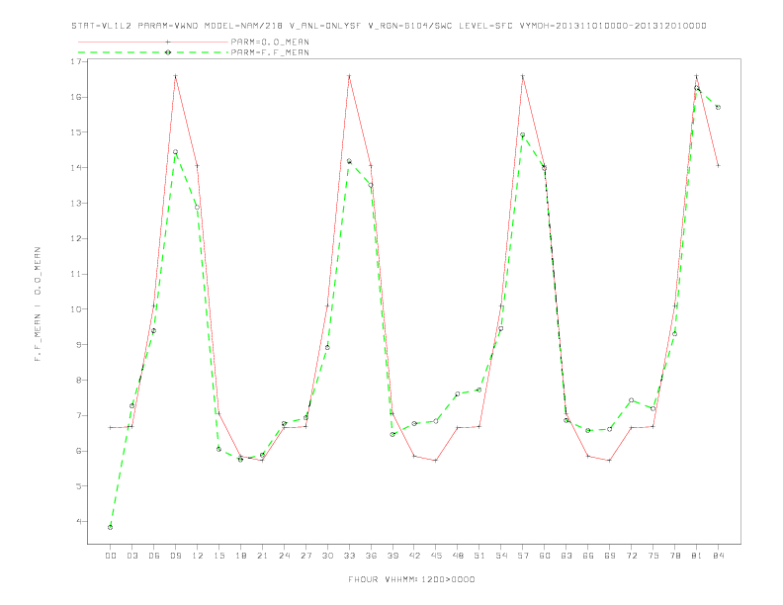Screen dimensions: 783x605
Task: Click y-axis tick label 16
Action: click(x=76, y=97)
